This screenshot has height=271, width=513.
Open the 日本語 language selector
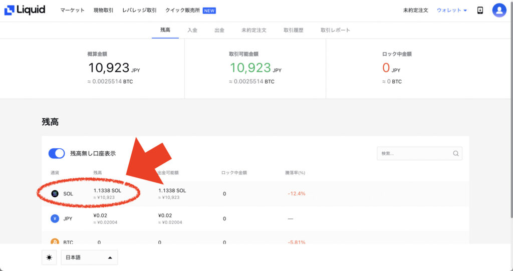pyautogui.click(x=89, y=257)
